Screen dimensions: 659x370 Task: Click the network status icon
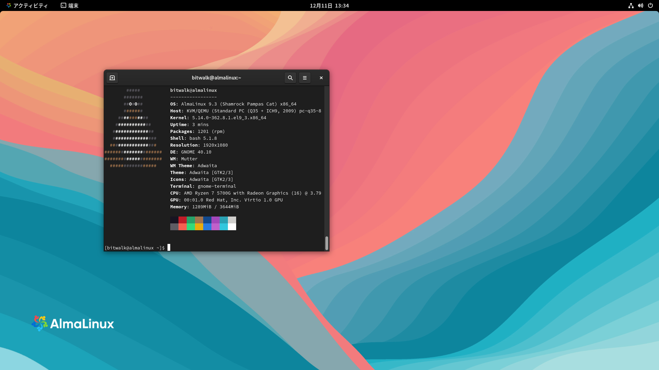631,5
